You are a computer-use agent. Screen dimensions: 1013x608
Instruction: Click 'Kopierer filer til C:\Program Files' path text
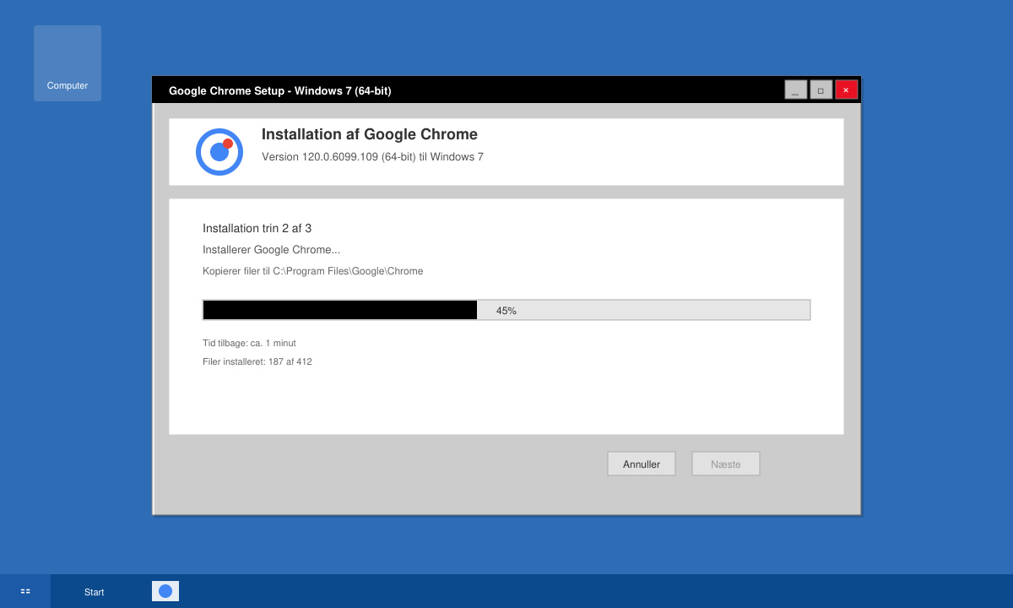click(313, 271)
